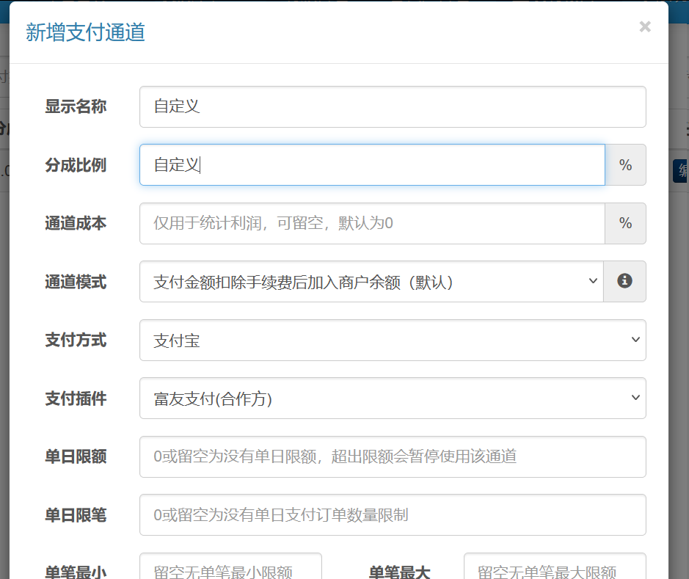Click the 单日限额 input field
The image size is (689, 579).
pyautogui.click(x=393, y=456)
